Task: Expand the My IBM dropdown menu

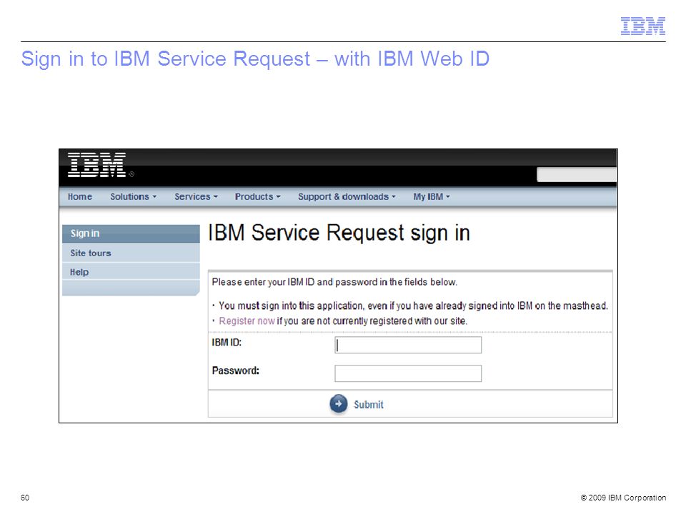Action: (431, 197)
